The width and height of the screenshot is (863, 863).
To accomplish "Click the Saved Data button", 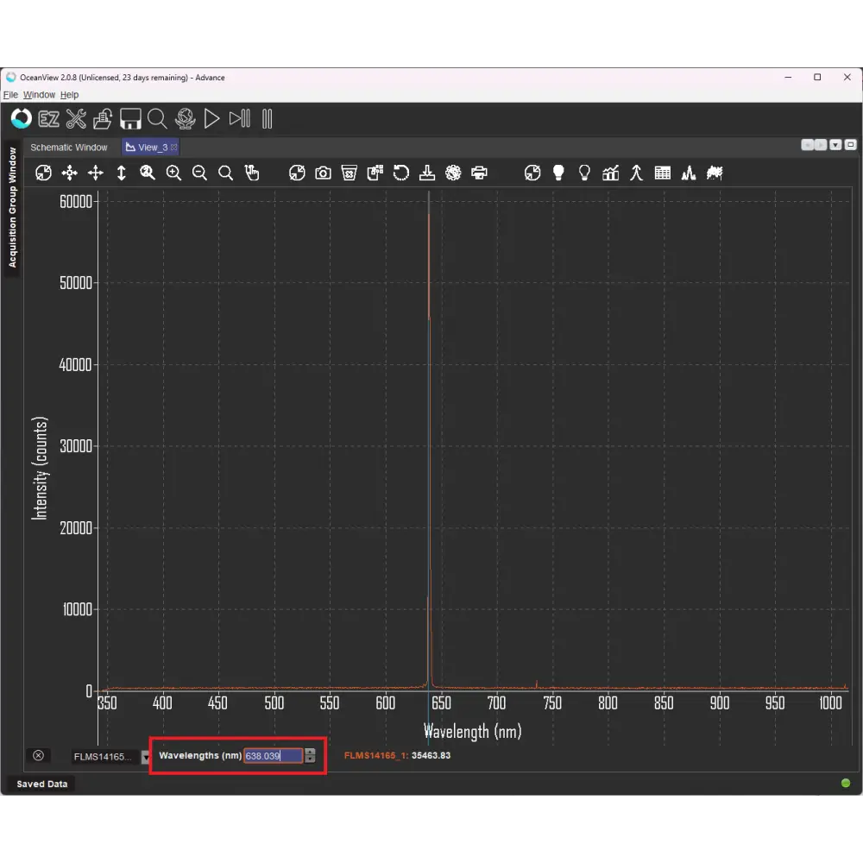I will point(41,784).
